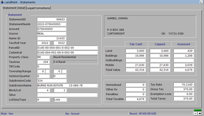This screenshot has width=204, height=116.
Task: Click the Buildings Assessed value 1,208
Action: pyautogui.click(x=184, y=56)
